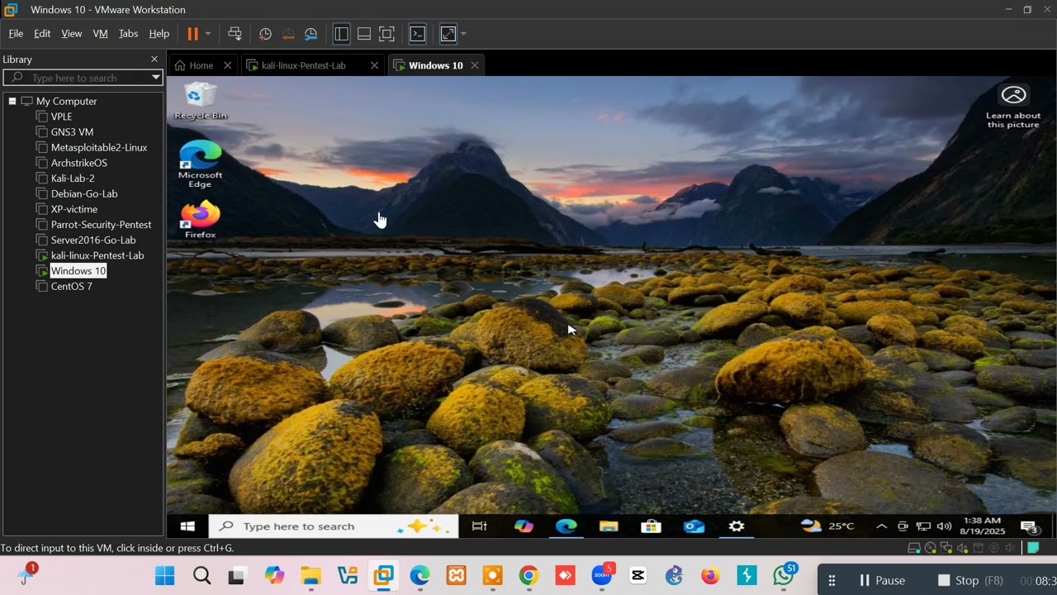This screenshot has height=595, width=1057.
Task: Close the Library panel
Action: (154, 59)
